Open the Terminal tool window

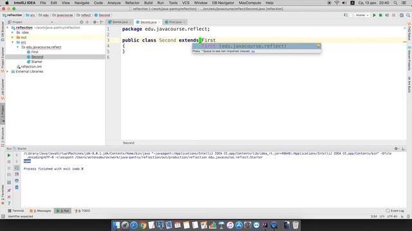pyautogui.click(x=15, y=210)
